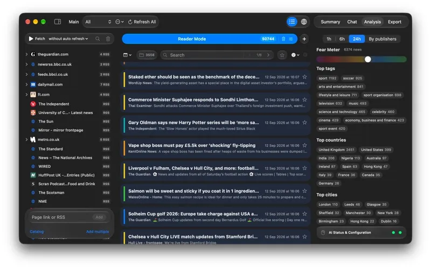This screenshot has width=431, height=269.
Task: Open the Chat tab
Action: pos(352,22)
